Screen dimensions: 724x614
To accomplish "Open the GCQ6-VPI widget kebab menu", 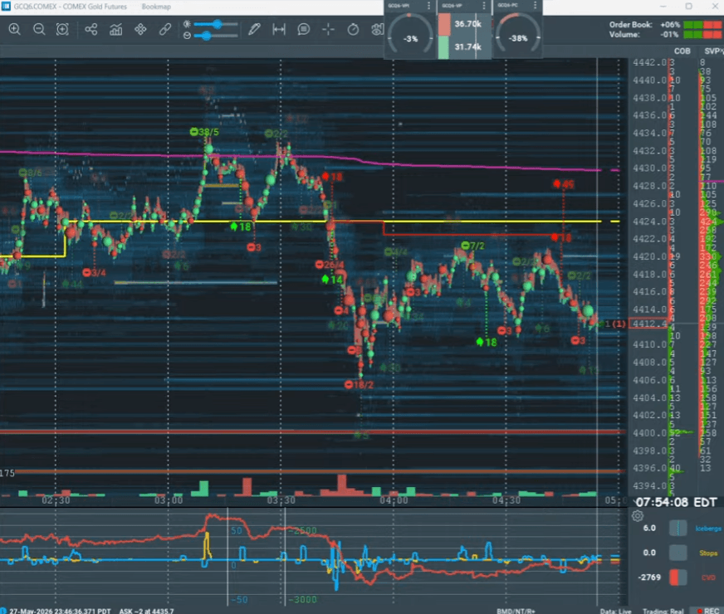I will point(429,6).
